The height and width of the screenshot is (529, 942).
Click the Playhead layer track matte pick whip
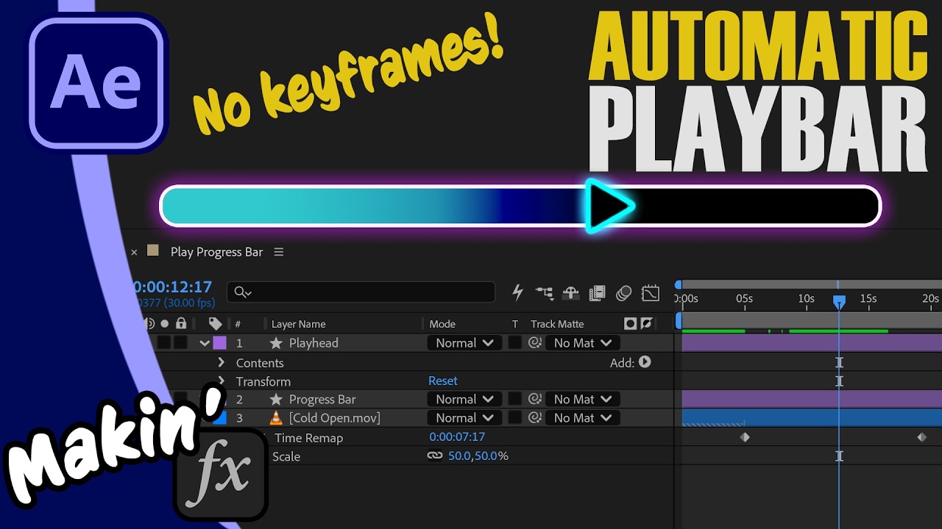pyautogui.click(x=535, y=343)
